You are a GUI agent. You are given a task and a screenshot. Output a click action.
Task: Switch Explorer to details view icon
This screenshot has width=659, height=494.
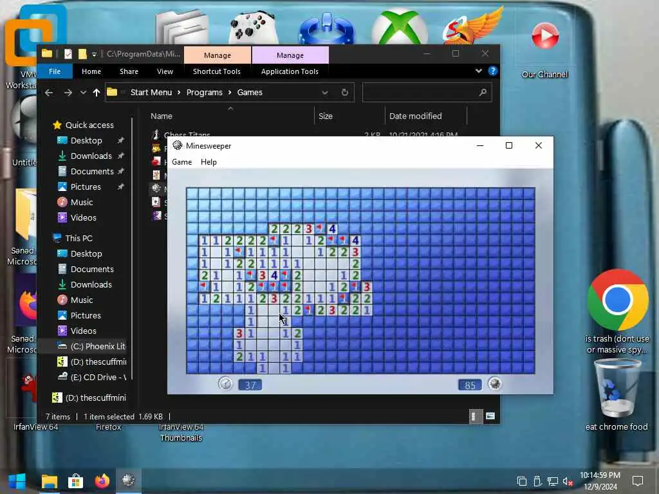coord(475,416)
